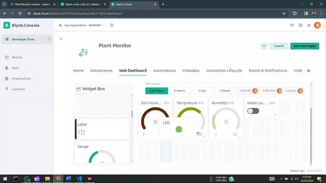
Task: Click the Blynk.Console logo icon
Action: tap(7, 25)
